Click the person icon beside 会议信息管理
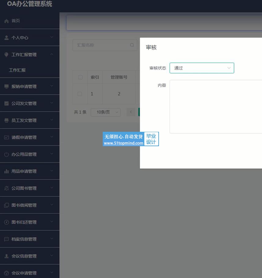 pyautogui.click(x=6, y=256)
